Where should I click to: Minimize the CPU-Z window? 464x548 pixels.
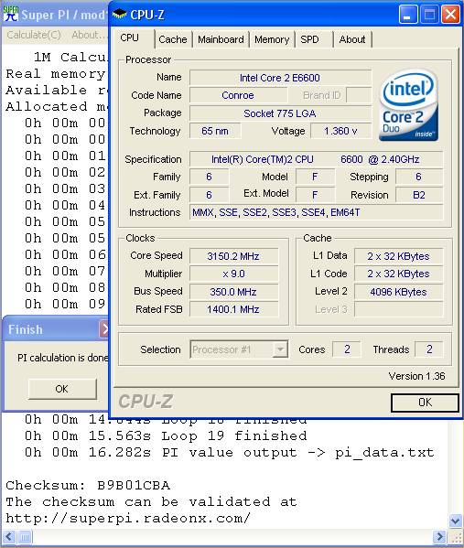(x=407, y=15)
